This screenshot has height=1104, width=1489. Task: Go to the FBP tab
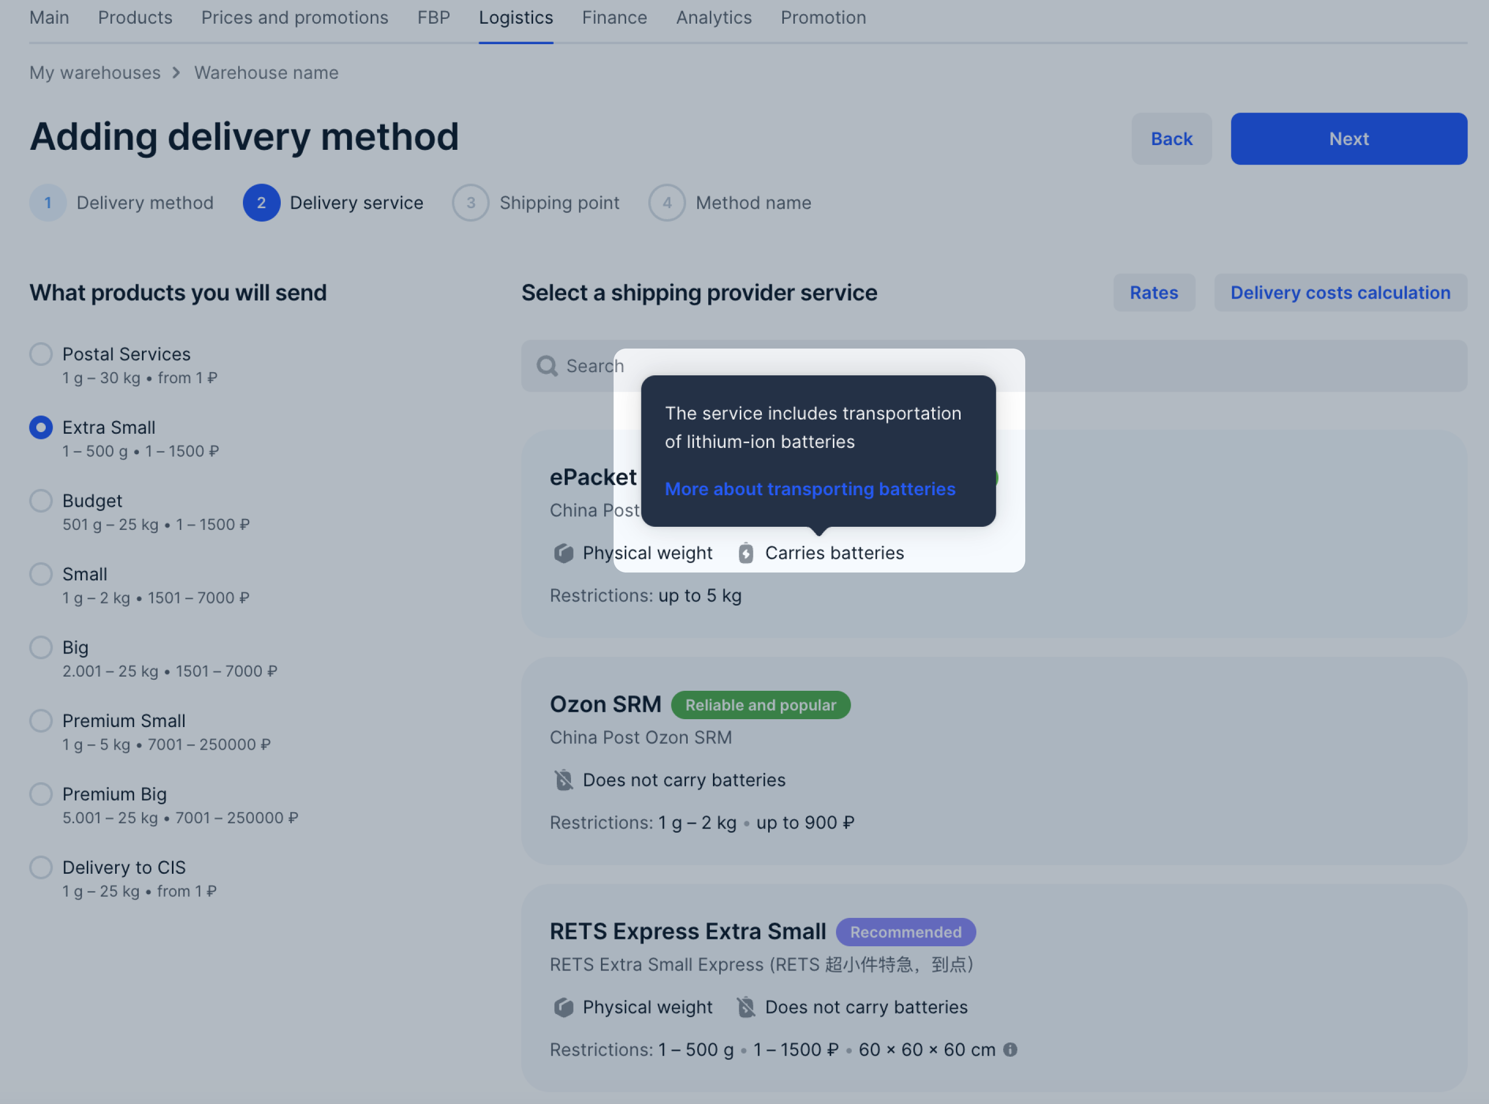(434, 17)
